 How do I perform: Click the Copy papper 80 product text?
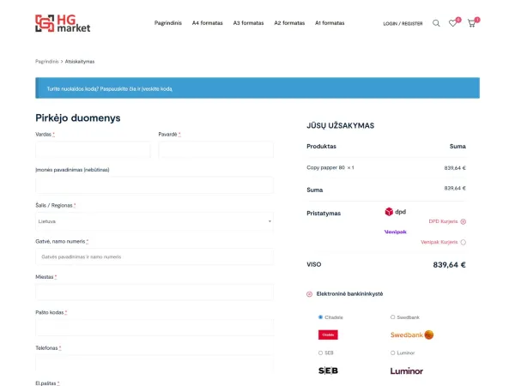[x=325, y=167]
